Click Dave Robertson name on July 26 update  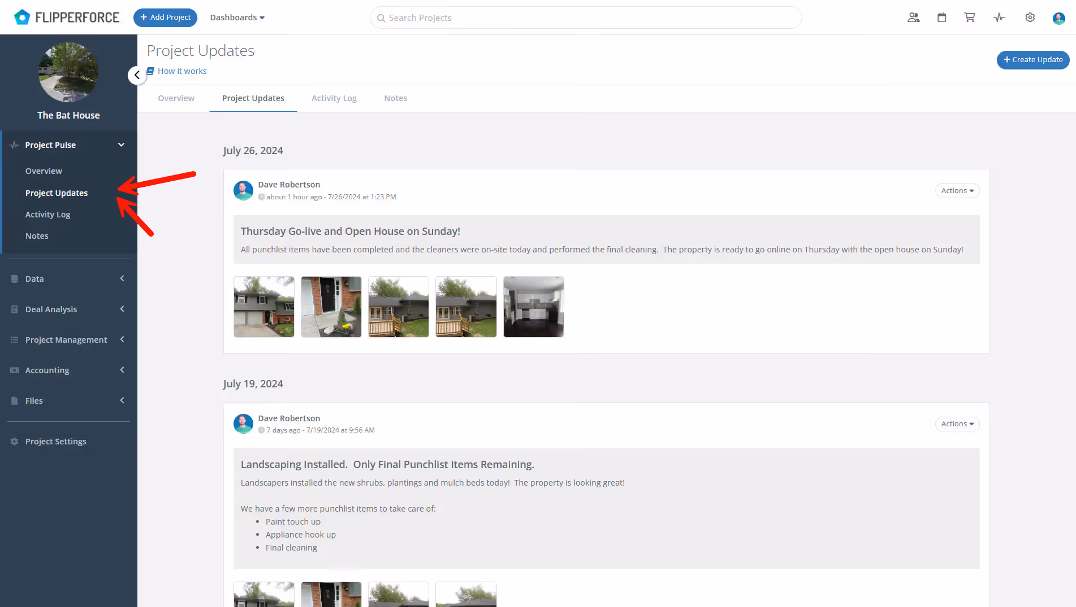coord(289,185)
